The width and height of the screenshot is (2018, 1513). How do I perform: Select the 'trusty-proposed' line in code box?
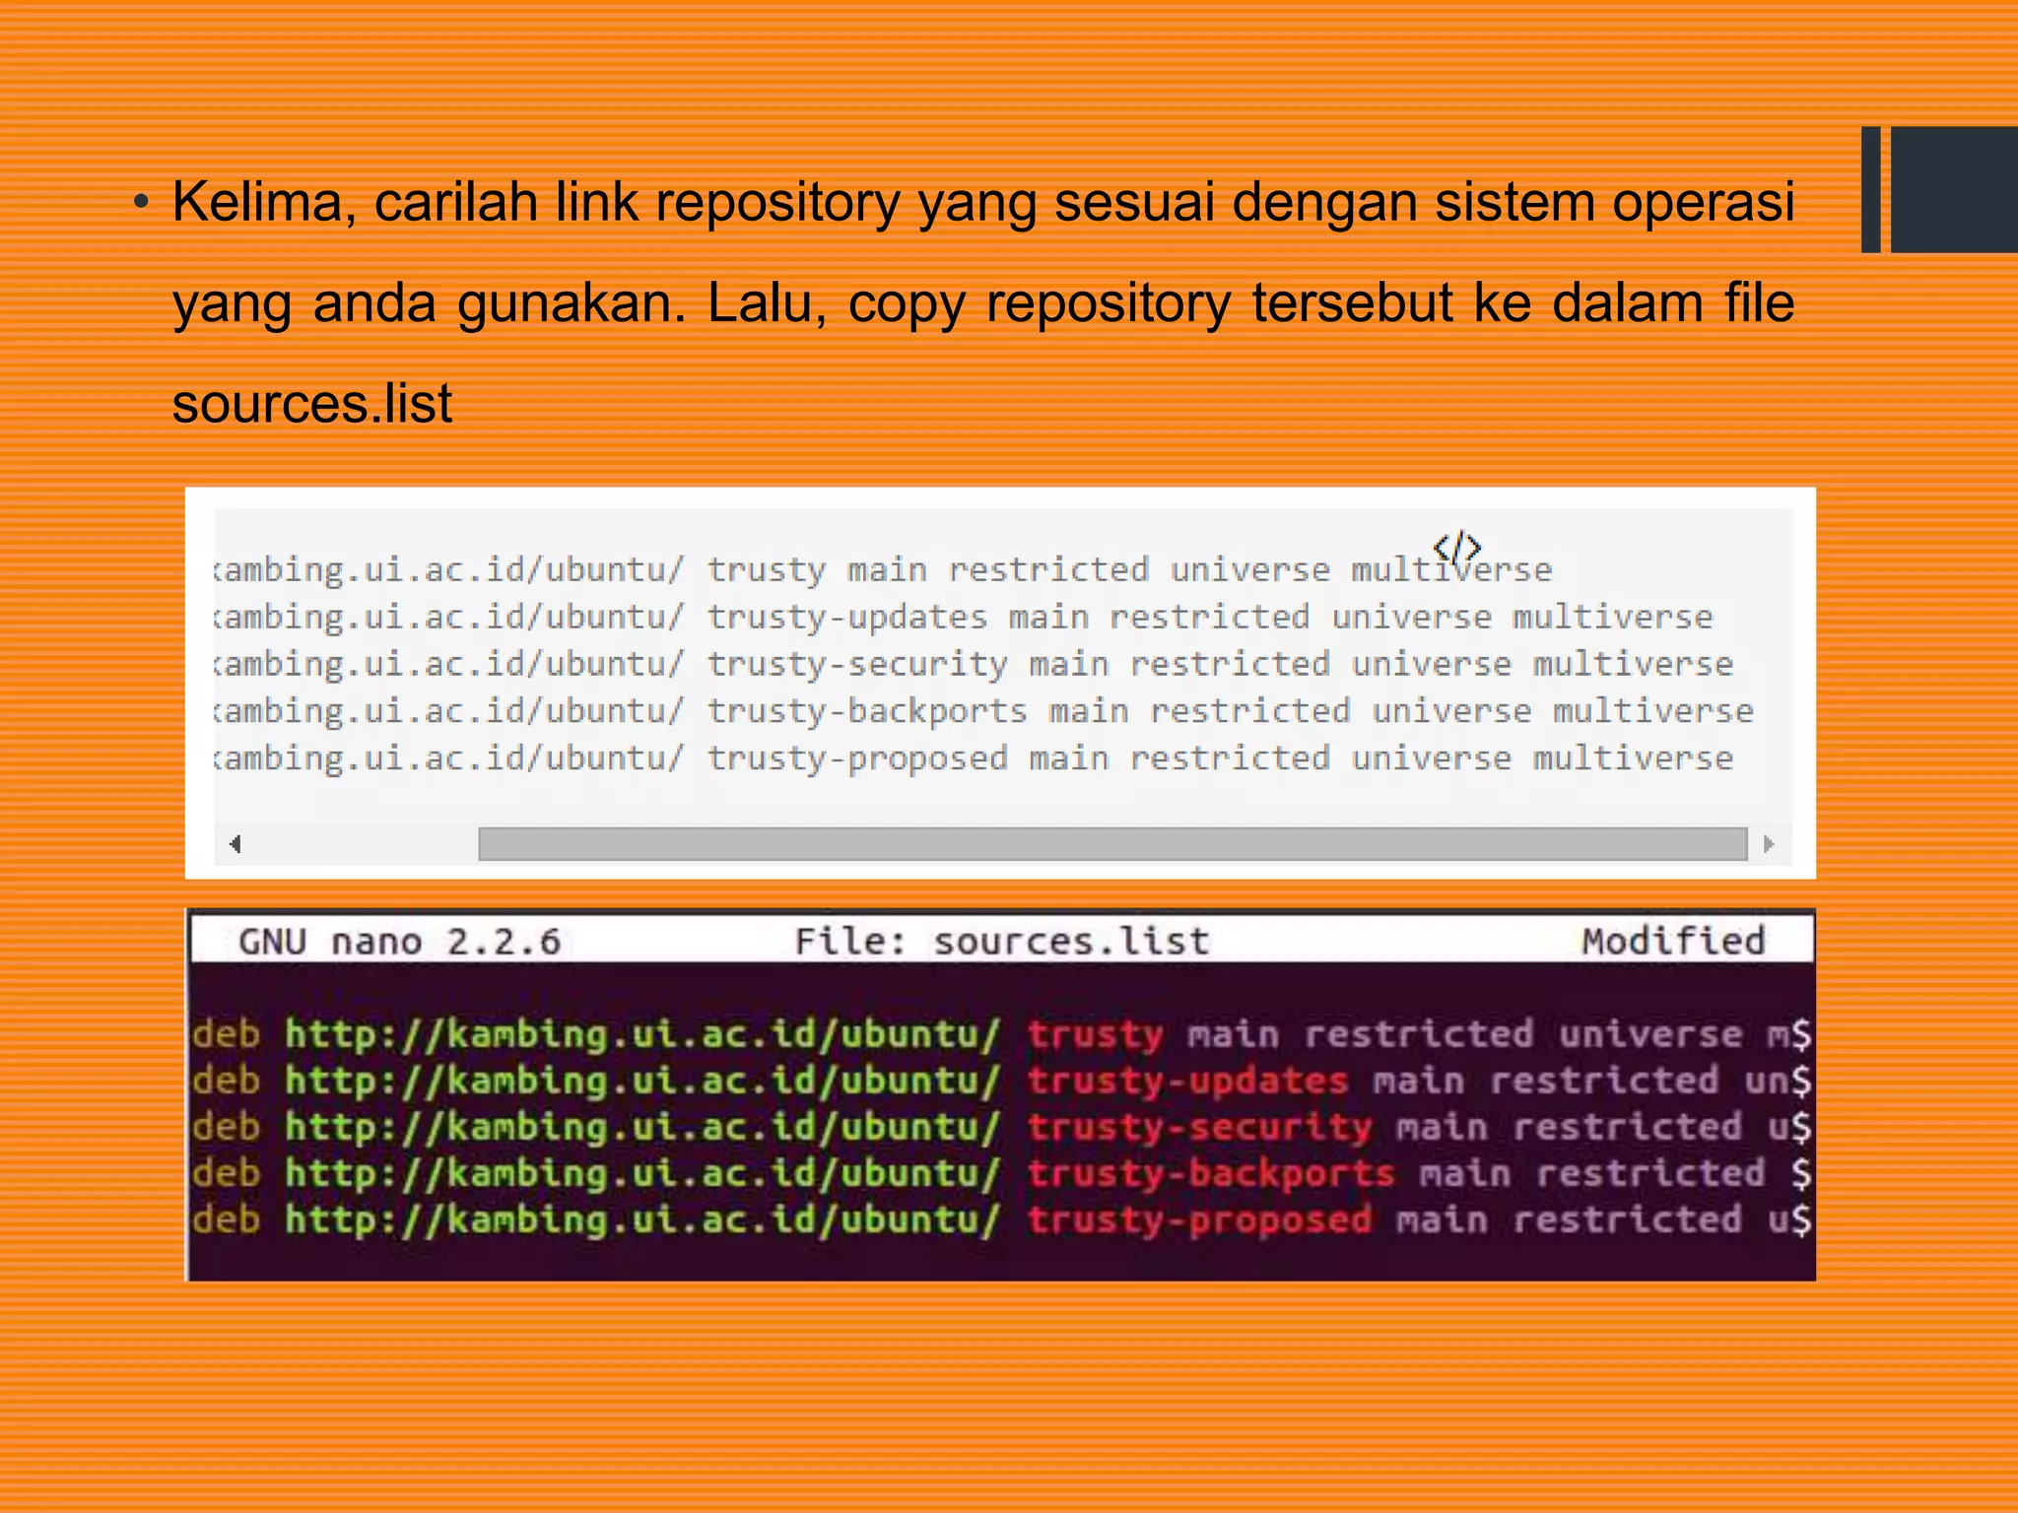tap(974, 758)
